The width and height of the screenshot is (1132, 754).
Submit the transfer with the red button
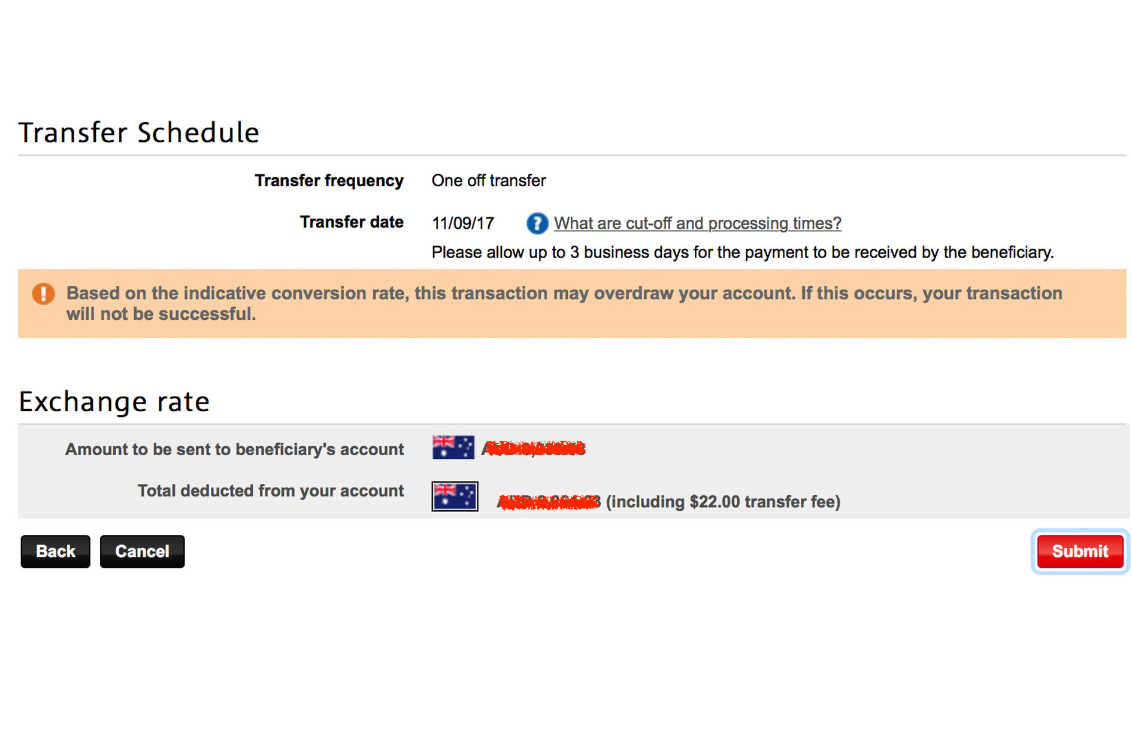click(x=1079, y=551)
